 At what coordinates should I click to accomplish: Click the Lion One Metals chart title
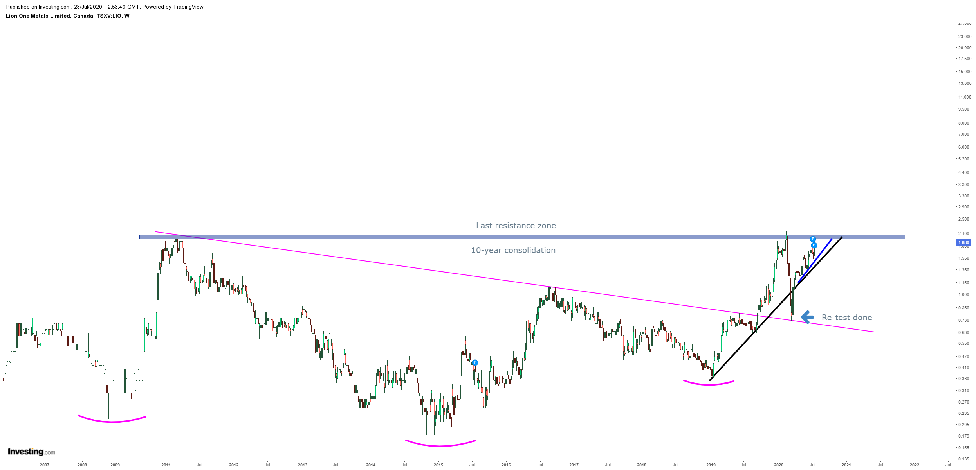click(x=67, y=16)
